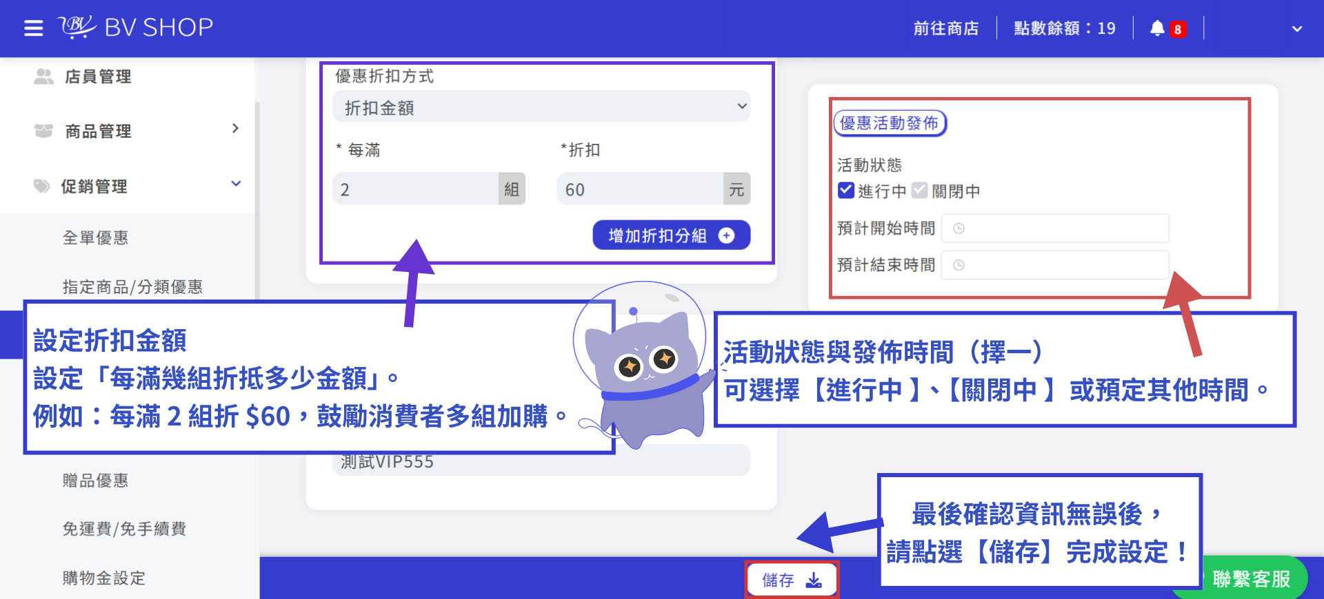The image size is (1324, 599).
Task: Click the clock icon for 預計結束時間
Action: pos(959,265)
